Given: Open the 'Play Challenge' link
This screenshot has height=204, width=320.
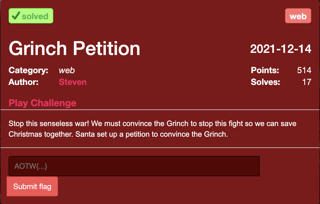Looking at the screenshot, I should [42, 103].
